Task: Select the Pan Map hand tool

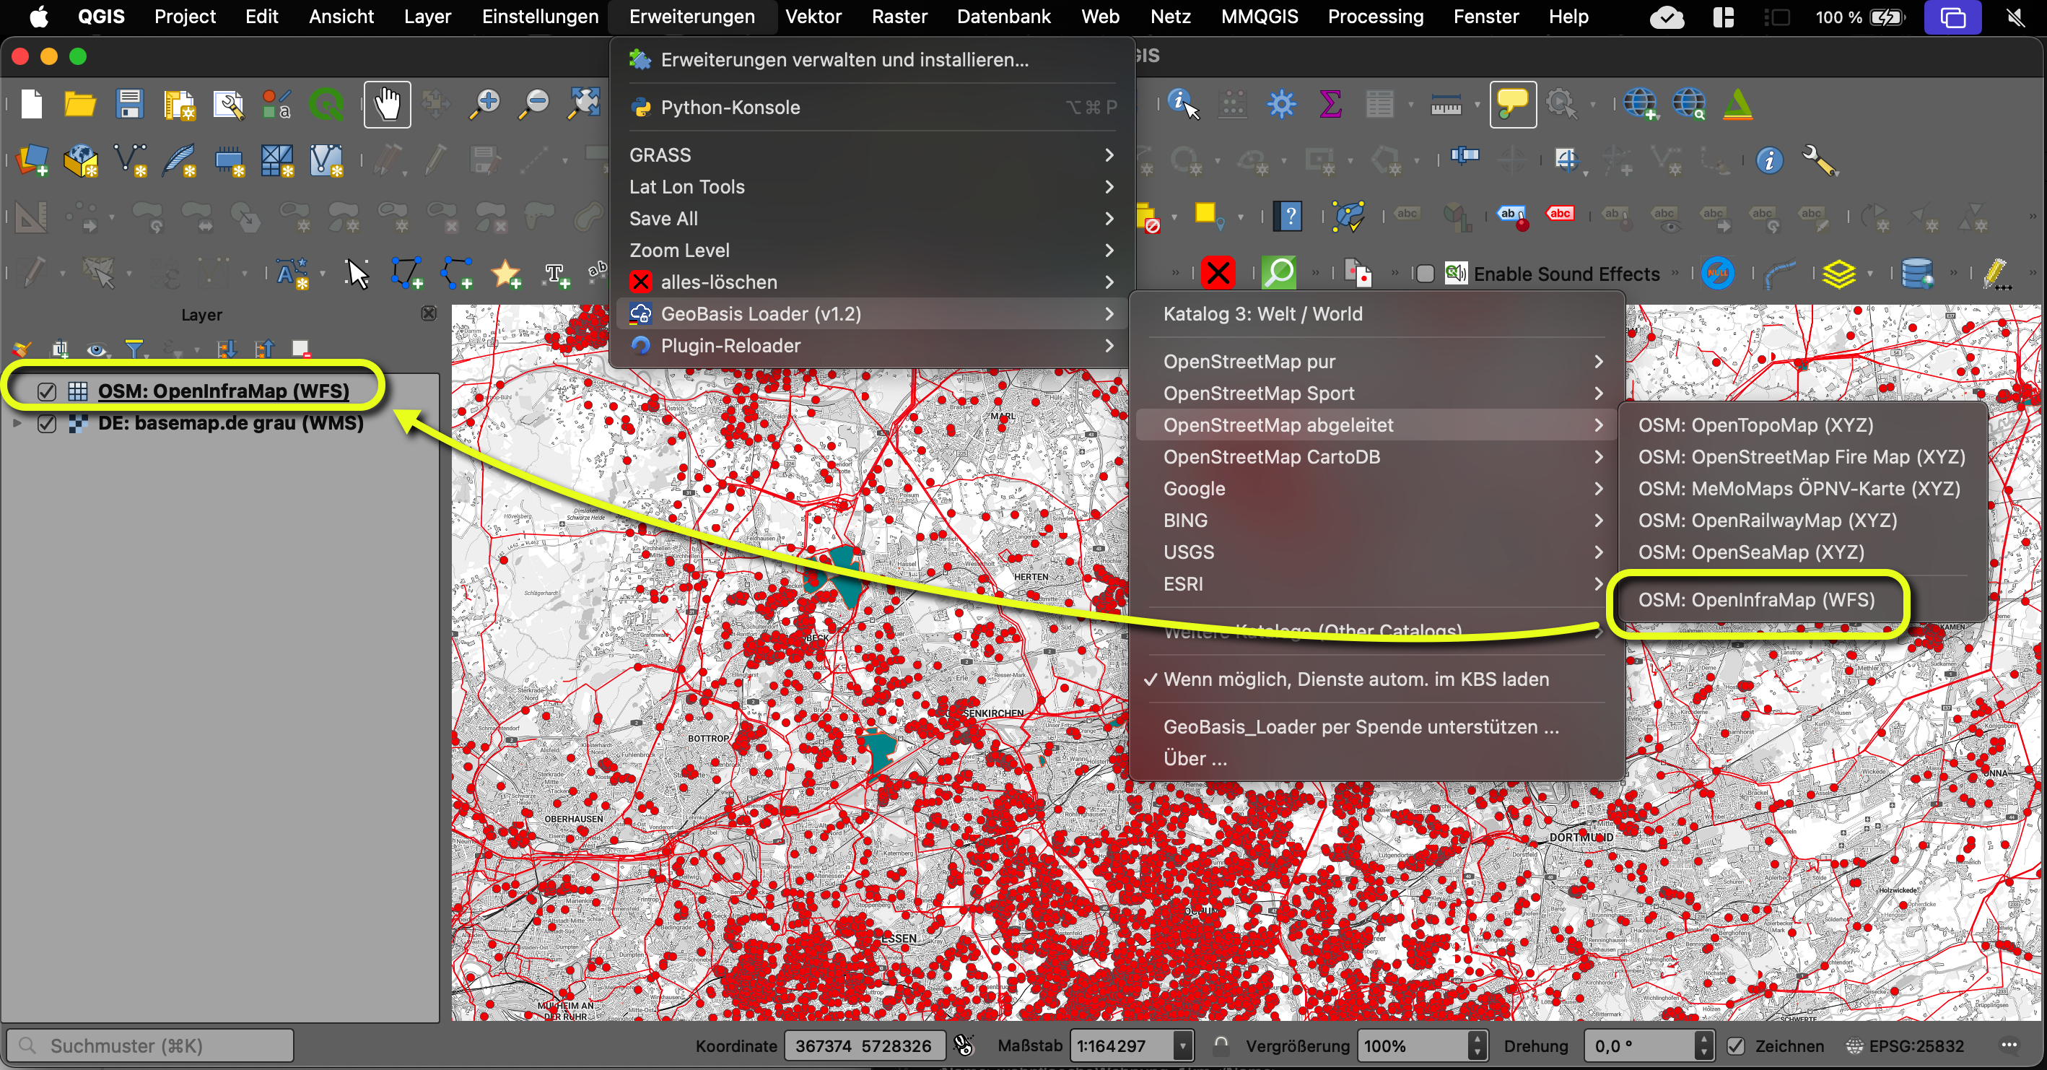Action: pos(387,104)
